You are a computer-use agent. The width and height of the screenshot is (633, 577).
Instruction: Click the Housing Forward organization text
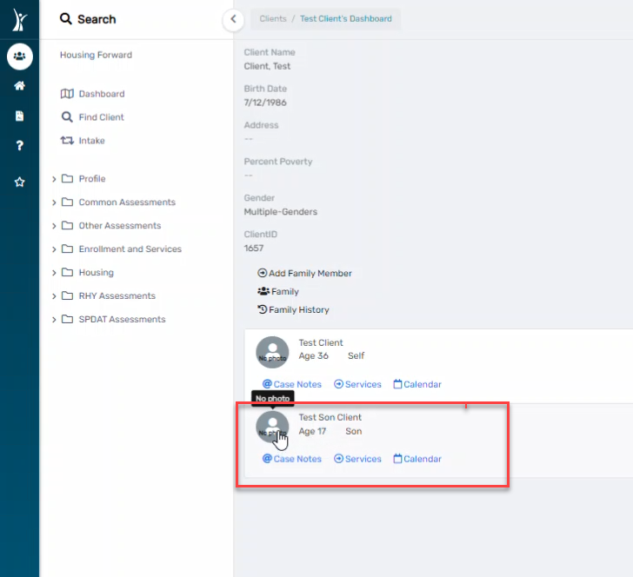(96, 55)
